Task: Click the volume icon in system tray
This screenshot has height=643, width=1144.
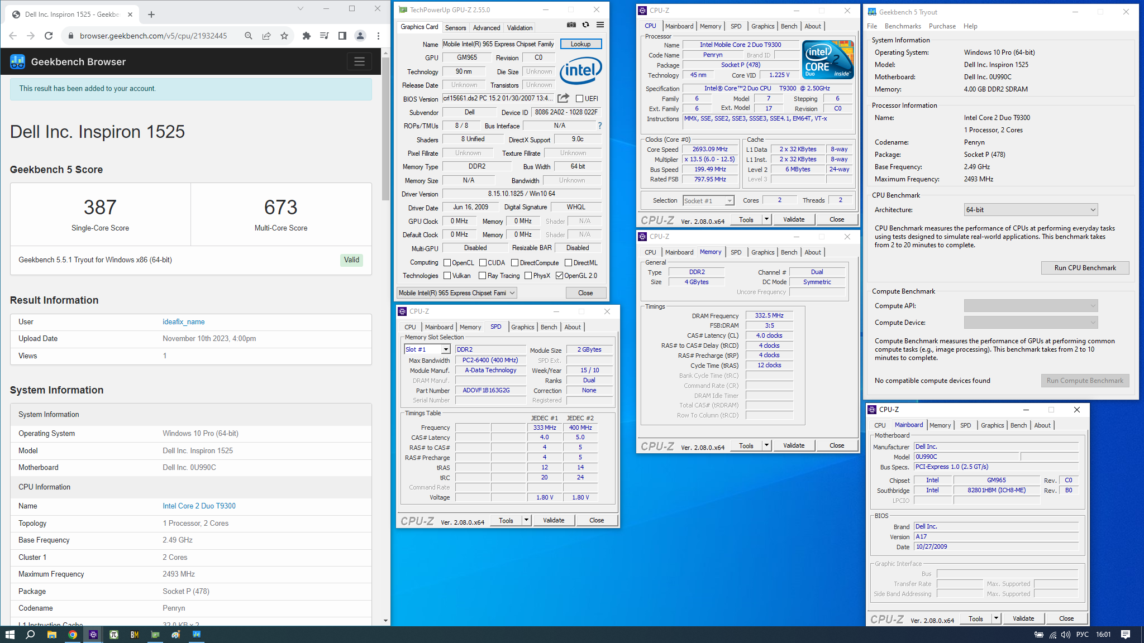Action: [x=1066, y=635]
